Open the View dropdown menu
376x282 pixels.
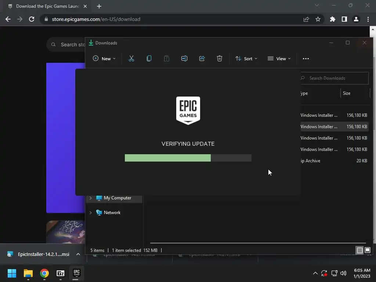[x=279, y=58]
